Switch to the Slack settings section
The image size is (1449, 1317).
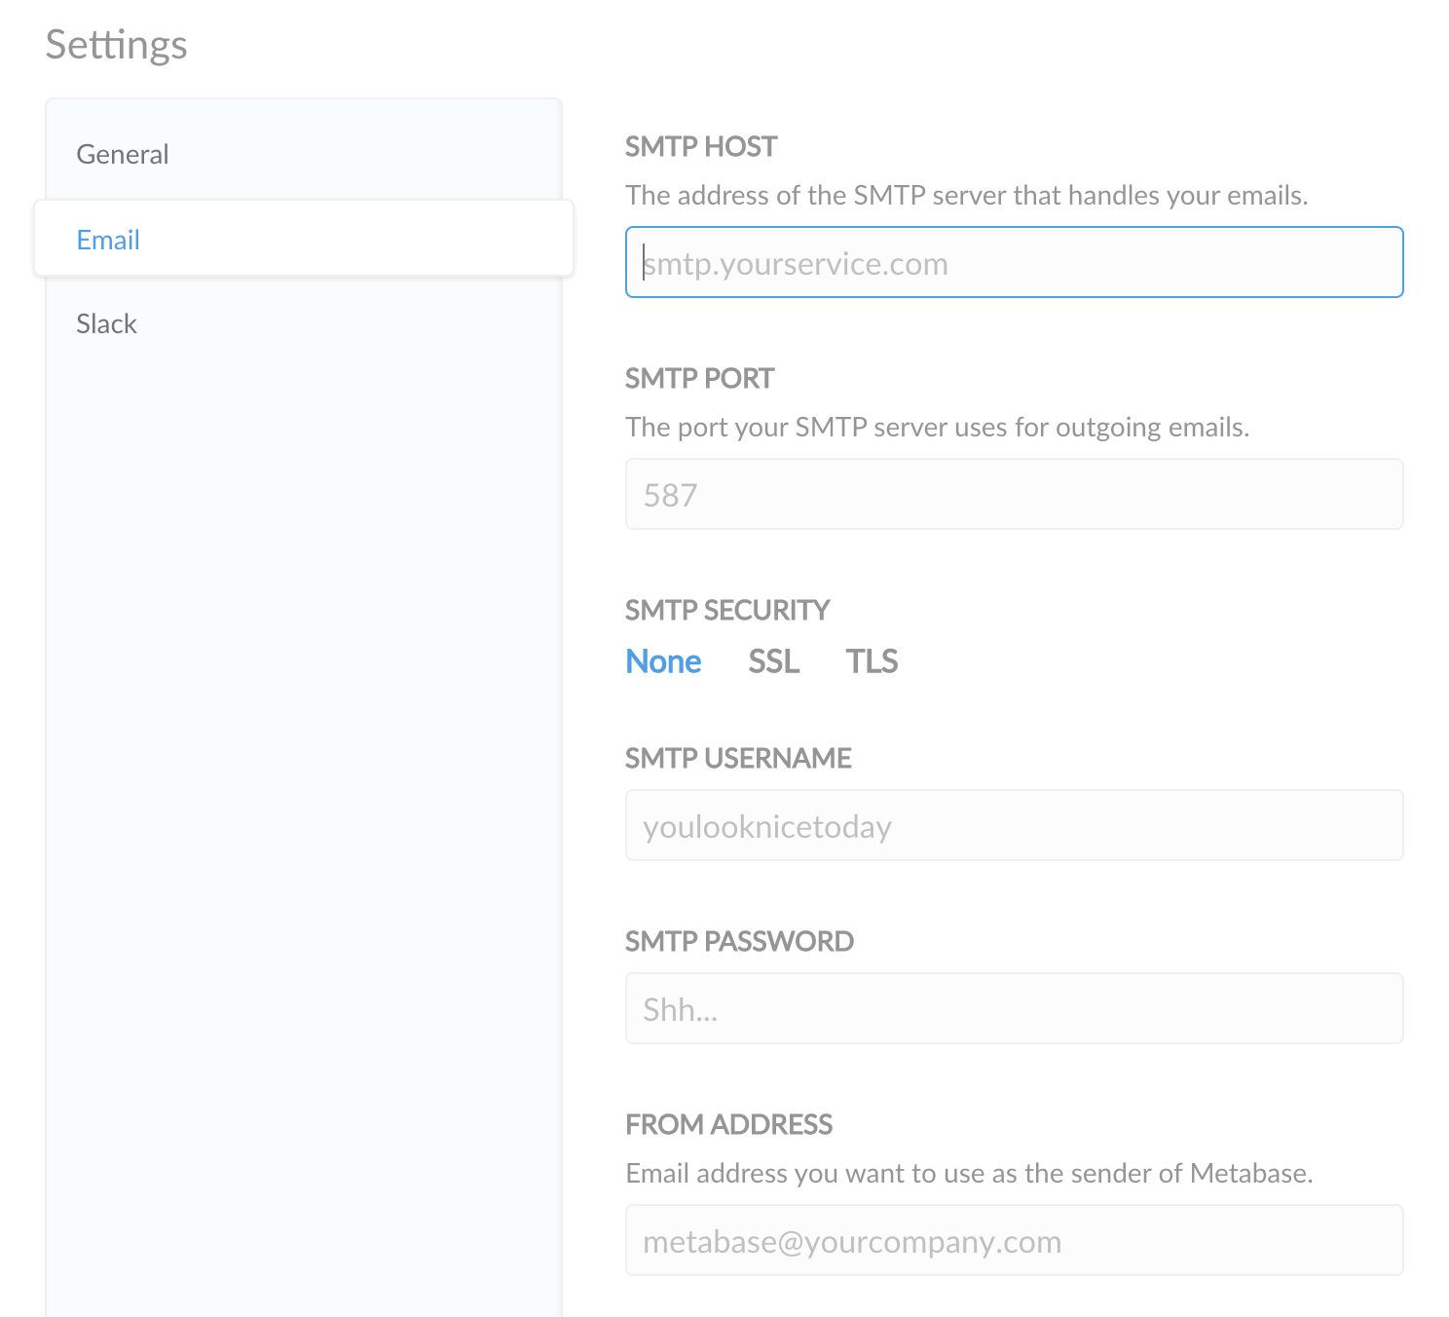coord(106,323)
